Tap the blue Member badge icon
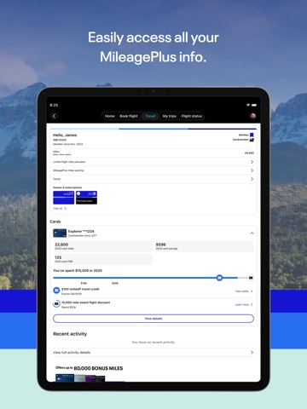The image size is (307, 409). (x=252, y=135)
